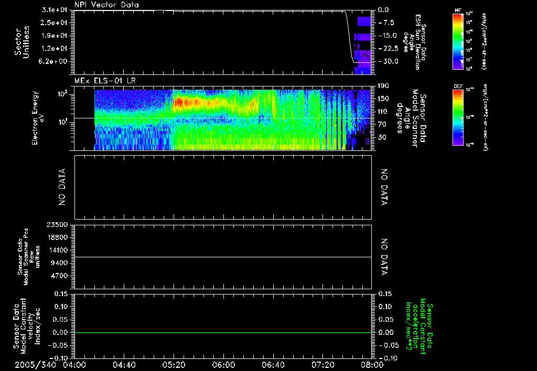Click the 06:40 time axis label
This screenshot has width=537, height=371.
coord(273,365)
